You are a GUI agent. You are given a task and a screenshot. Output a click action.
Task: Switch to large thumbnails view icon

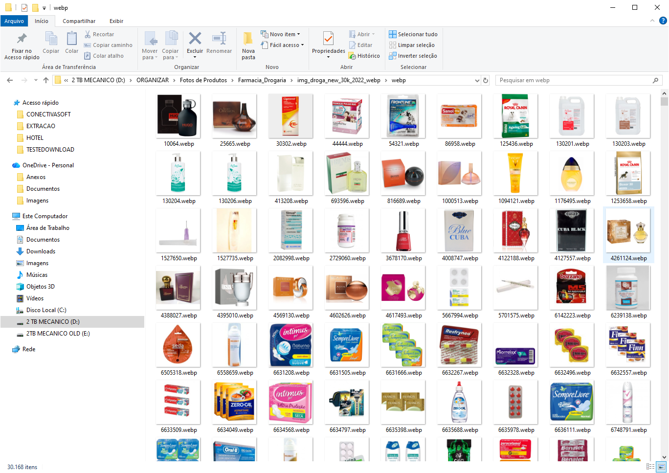tap(661, 467)
